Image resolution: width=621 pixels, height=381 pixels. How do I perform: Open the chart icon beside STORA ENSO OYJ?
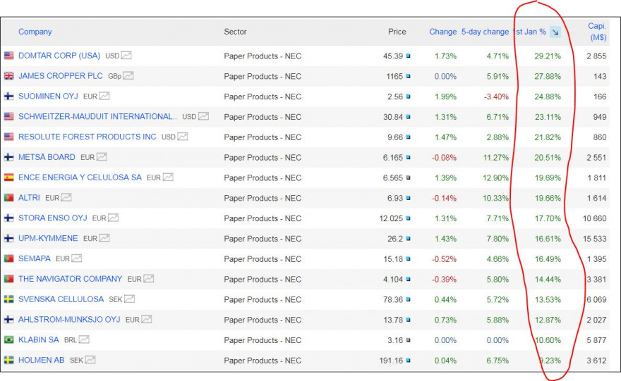click(x=114, y=218)
